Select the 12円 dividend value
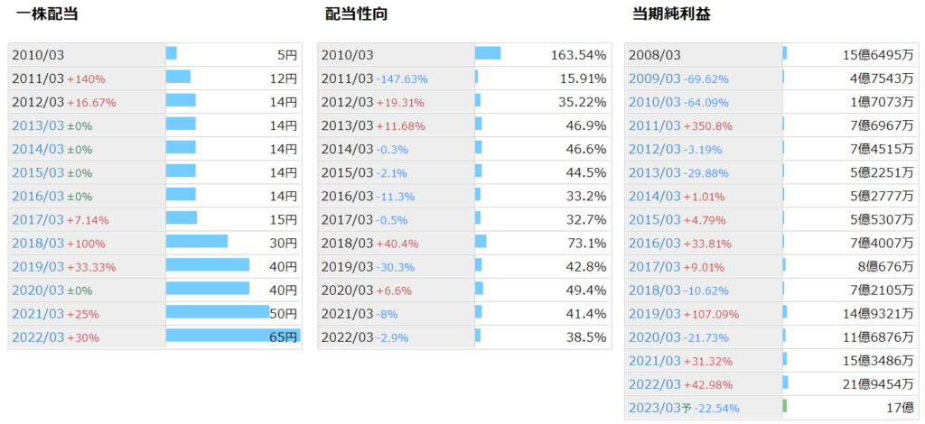Viewport: 925px width, 424px height. point(284,78)
